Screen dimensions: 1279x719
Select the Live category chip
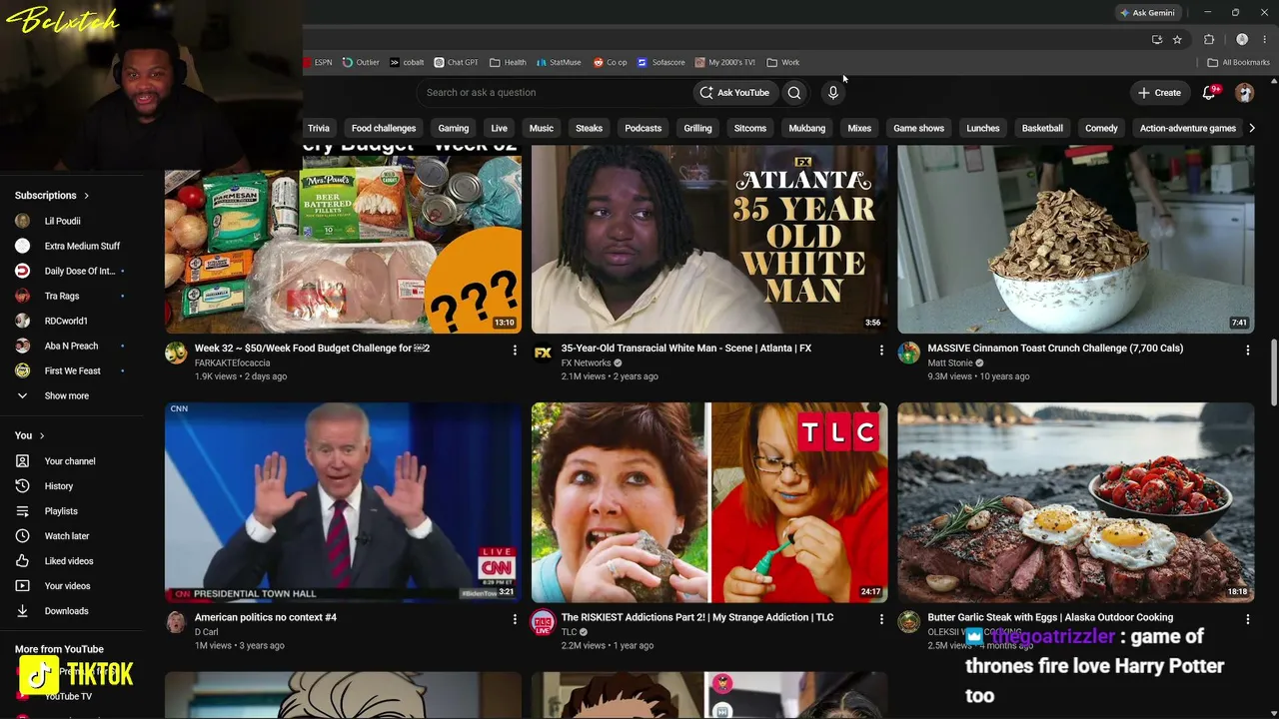tap(499, 128)
